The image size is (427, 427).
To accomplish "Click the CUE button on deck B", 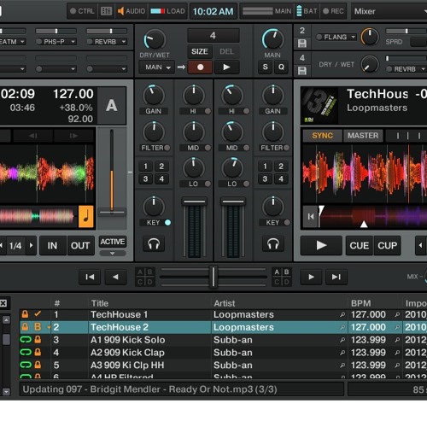I will coord(360,245).
